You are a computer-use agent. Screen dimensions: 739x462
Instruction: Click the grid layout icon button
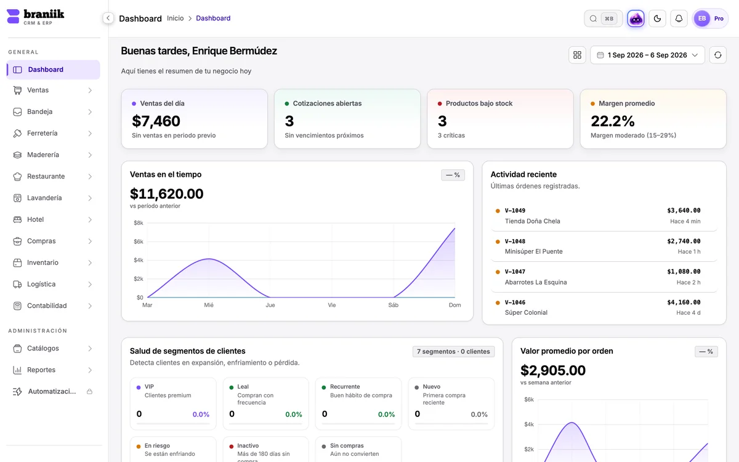[577, 55]
